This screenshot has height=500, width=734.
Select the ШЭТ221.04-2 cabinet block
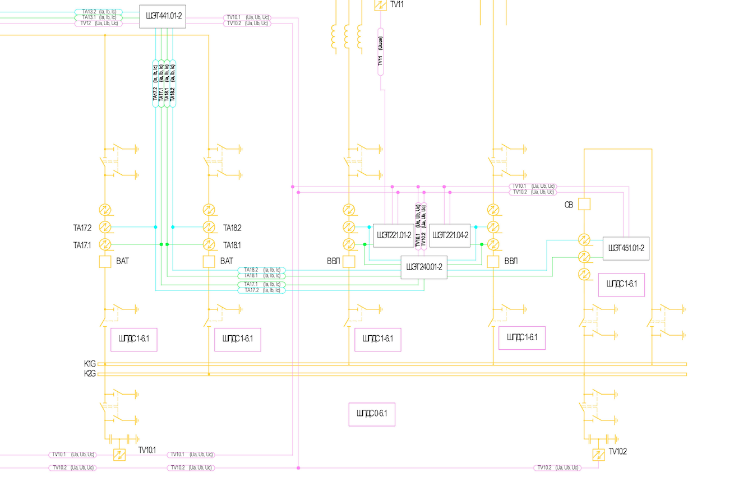(450, 235)
